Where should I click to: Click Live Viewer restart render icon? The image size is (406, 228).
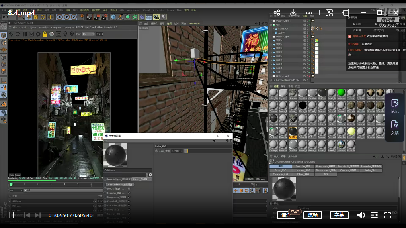click(18, 34)
